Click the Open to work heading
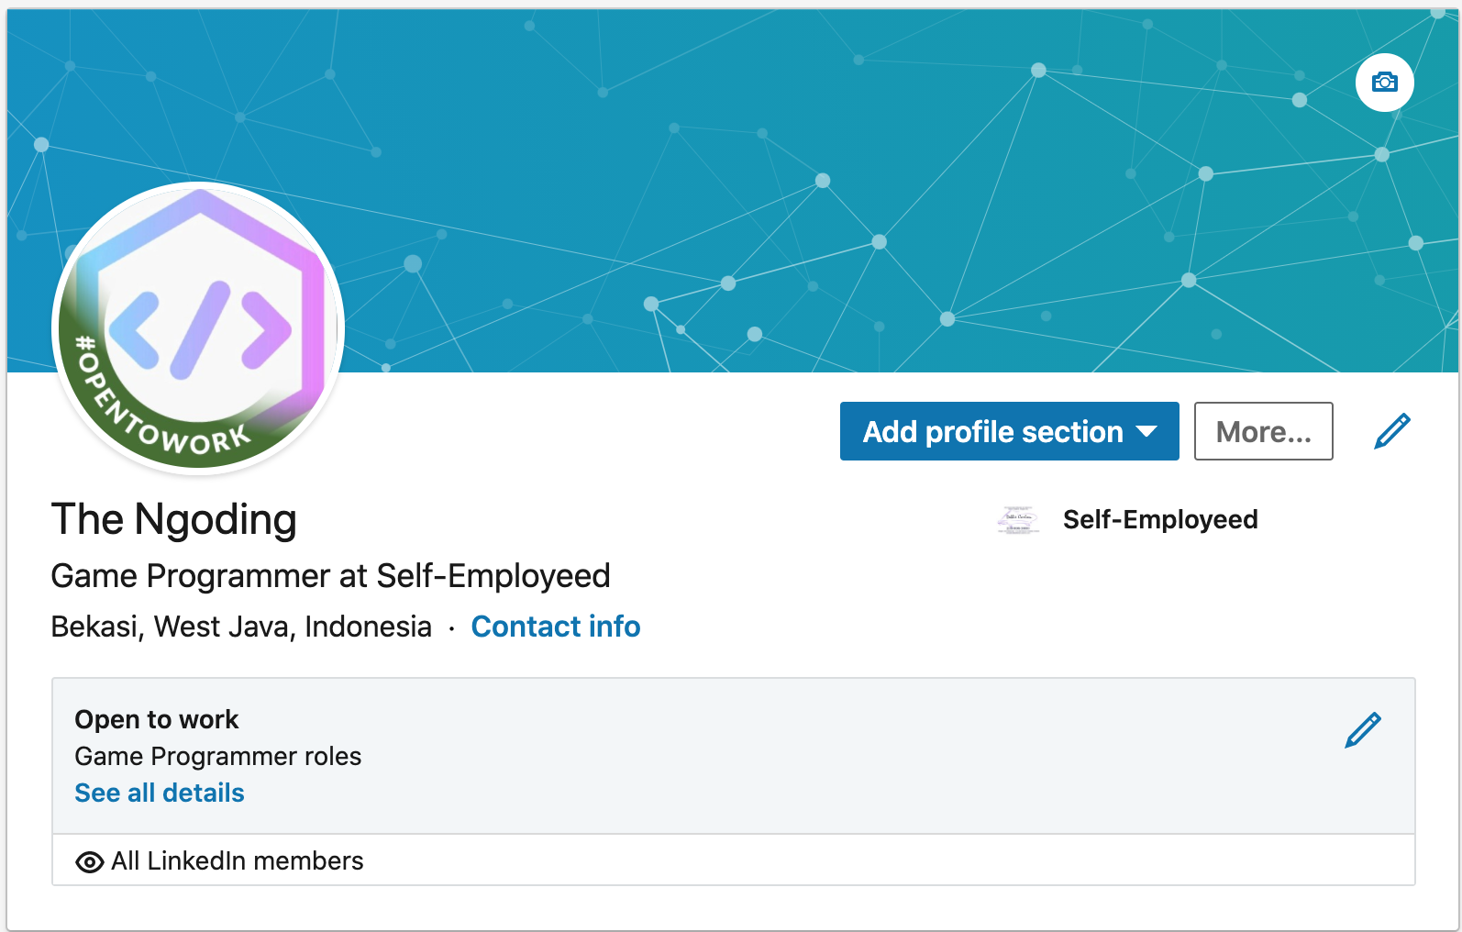This screenshot has width=1462, height=932. click(x=157, y=719)
